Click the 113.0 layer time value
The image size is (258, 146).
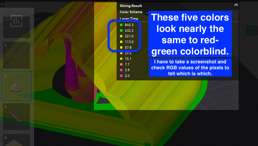(x=129, y=42)
